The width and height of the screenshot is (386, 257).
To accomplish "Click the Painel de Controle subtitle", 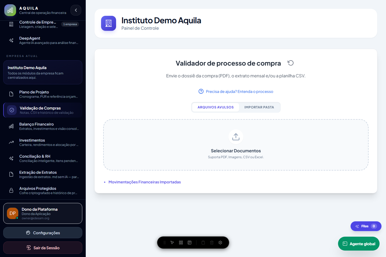I will coord(140,28).
